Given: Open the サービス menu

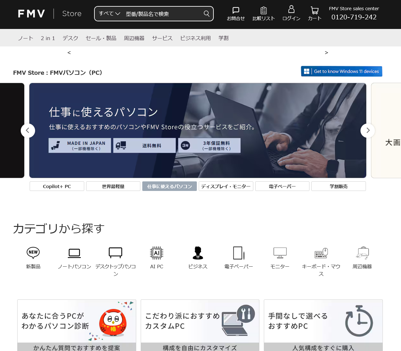Looking at the screenshot, I should [162, 38].
